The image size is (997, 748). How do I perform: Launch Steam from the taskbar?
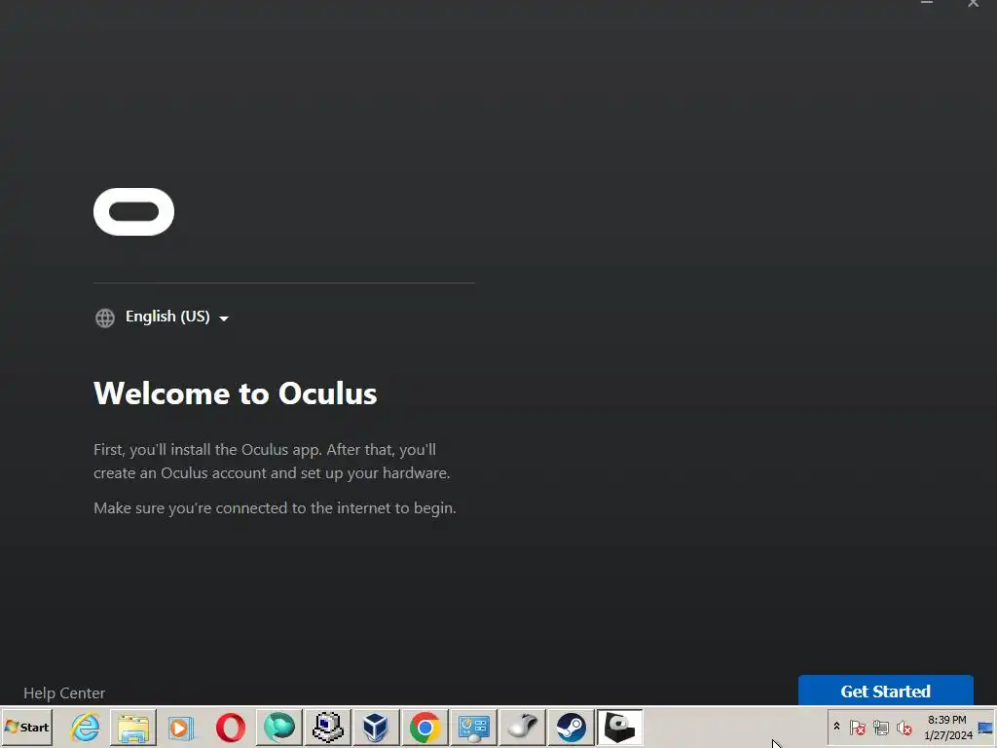(571, 727)
